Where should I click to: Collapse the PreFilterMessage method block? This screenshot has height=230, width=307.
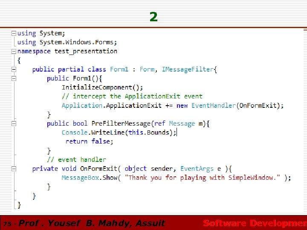pyautogui.click(x=14, y=124)
